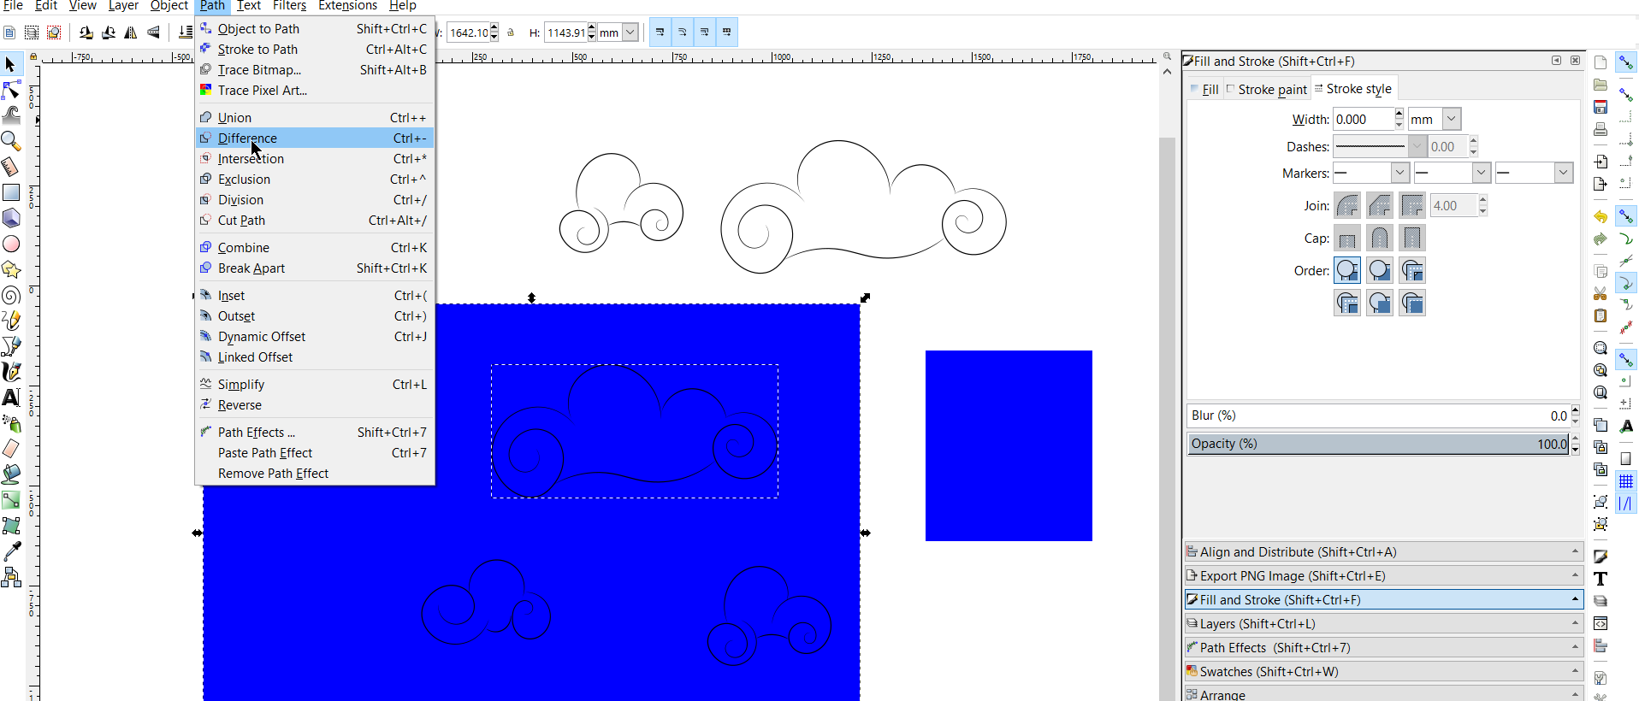The width and height of the screenshot is (1639, 701).
Task: Toggle scale rounded corners with rectangles
Action: (x=683, y=32)
